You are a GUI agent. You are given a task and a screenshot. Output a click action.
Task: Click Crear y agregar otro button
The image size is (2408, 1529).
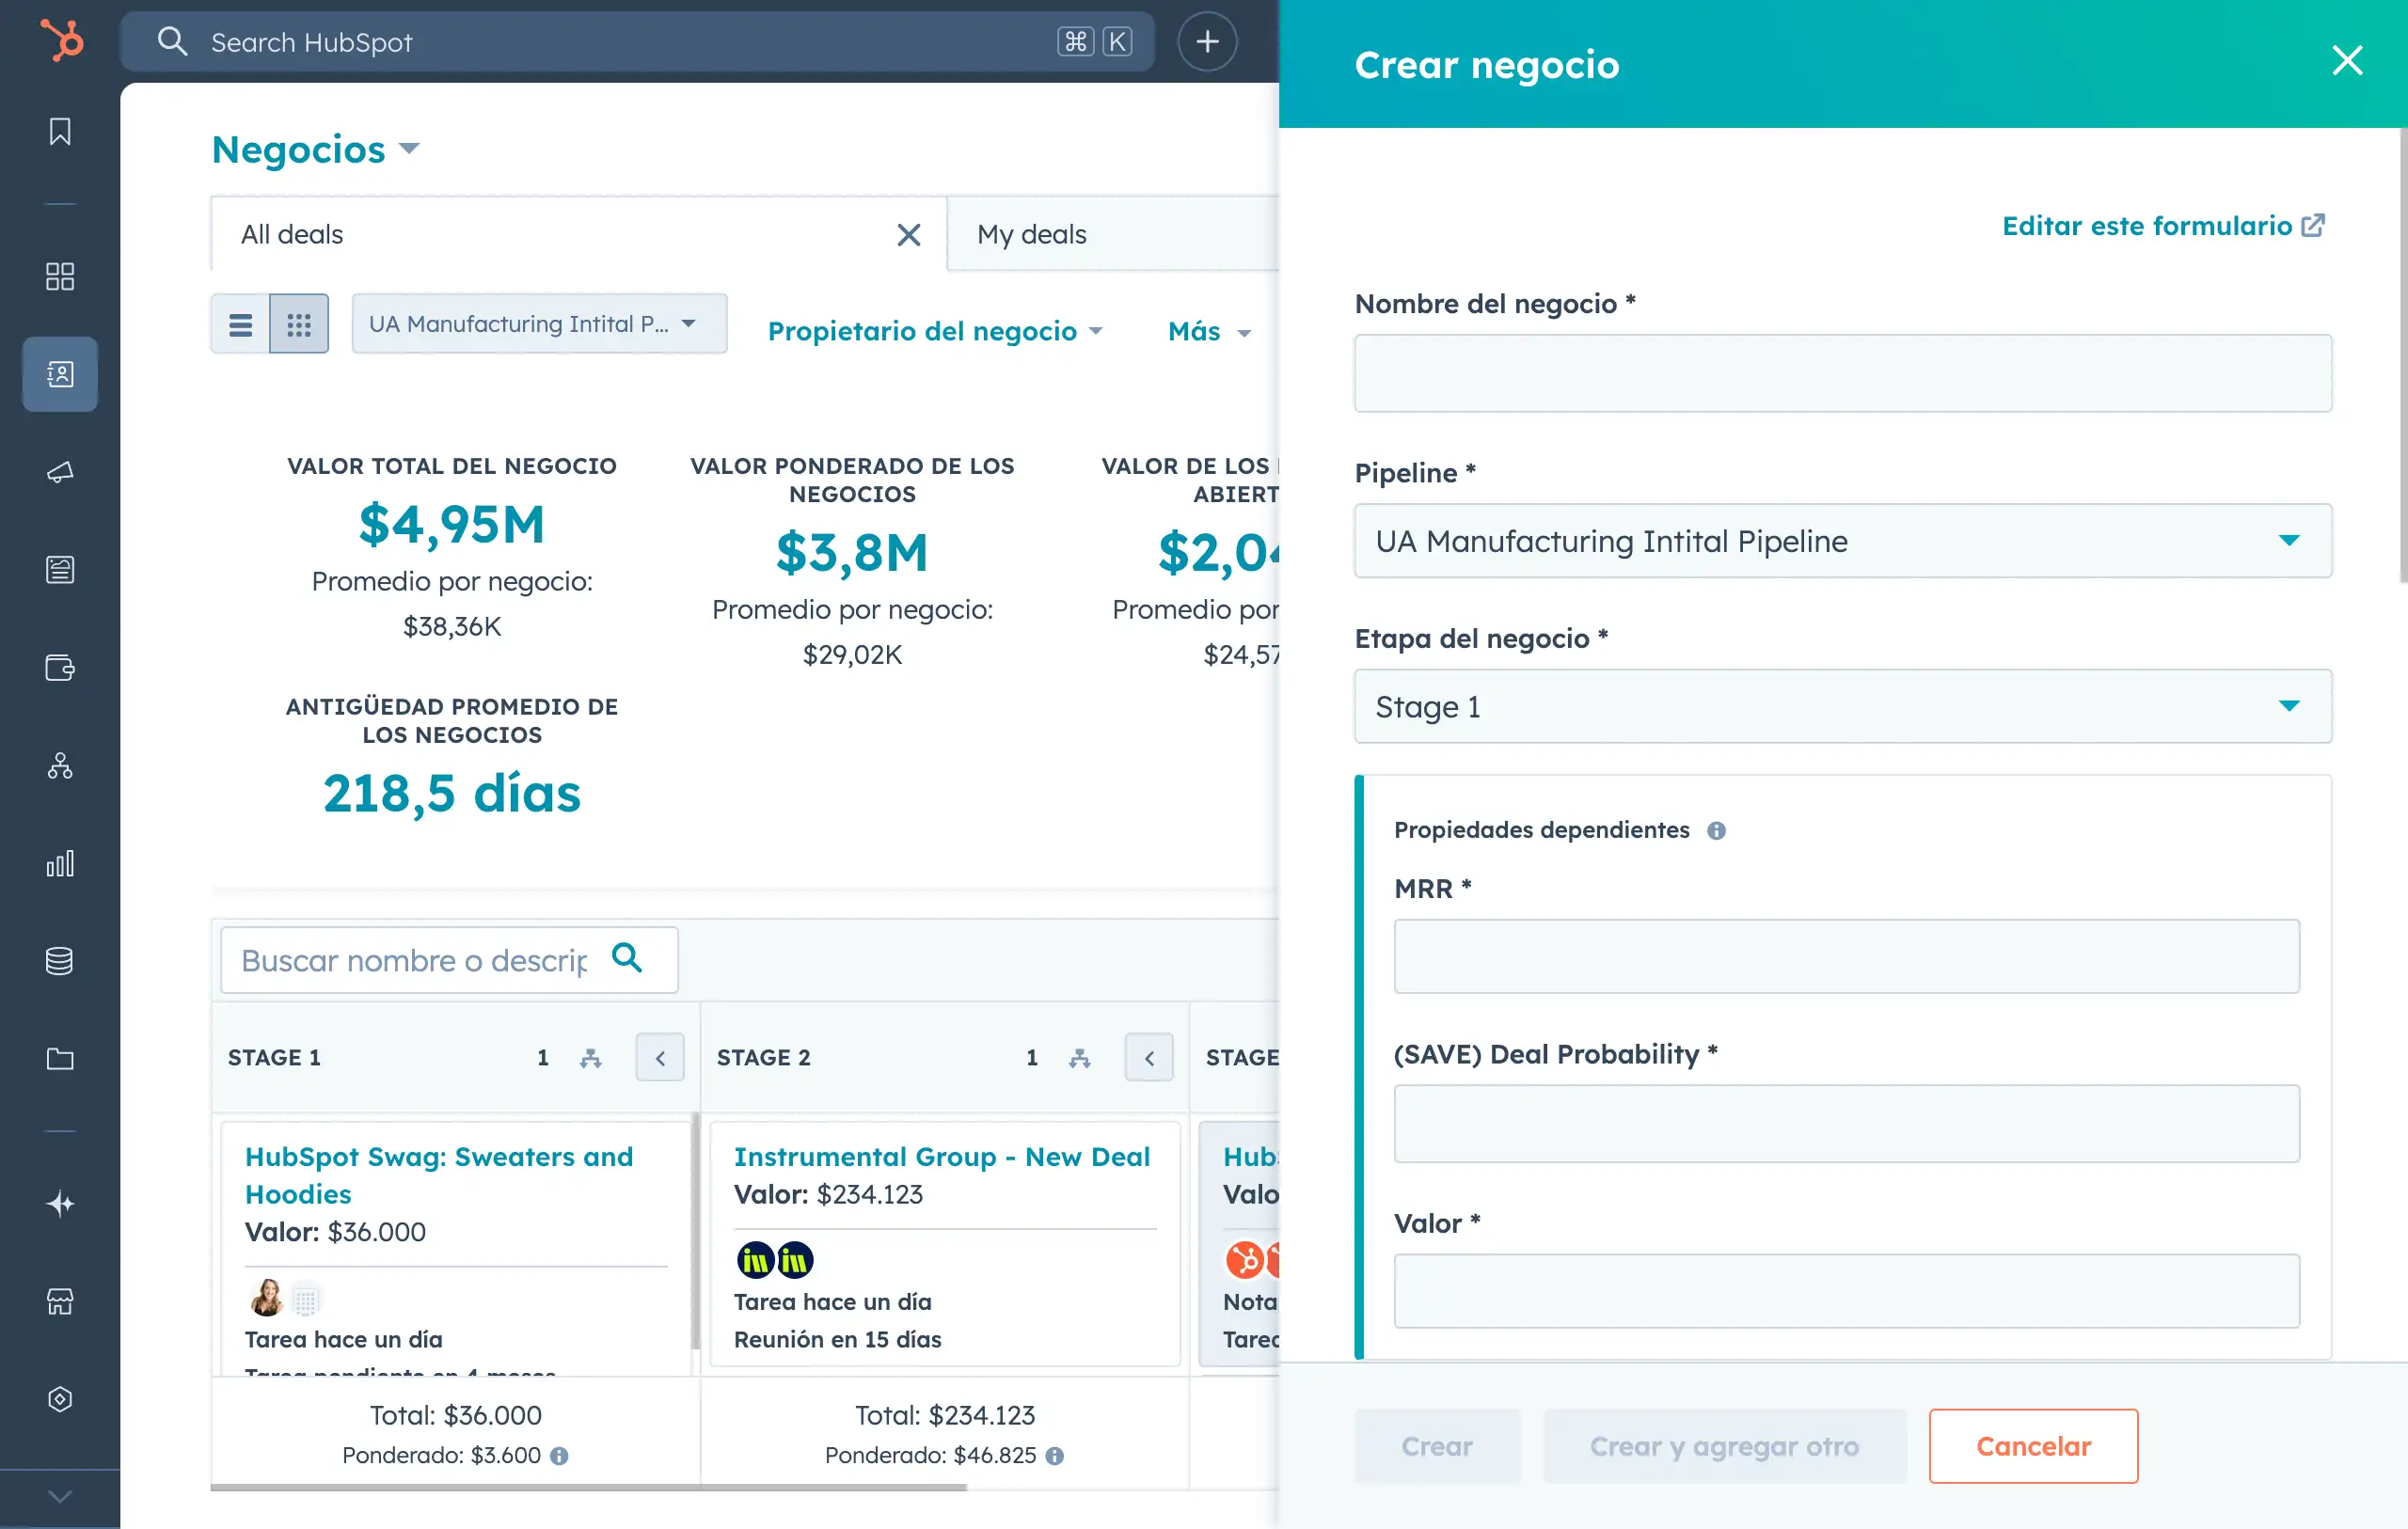[x=1724, y=1447]
